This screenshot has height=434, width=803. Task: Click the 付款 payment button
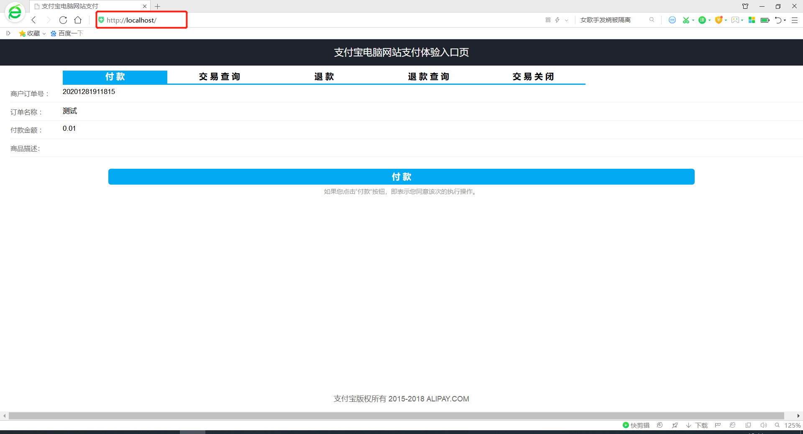[401, 176]
